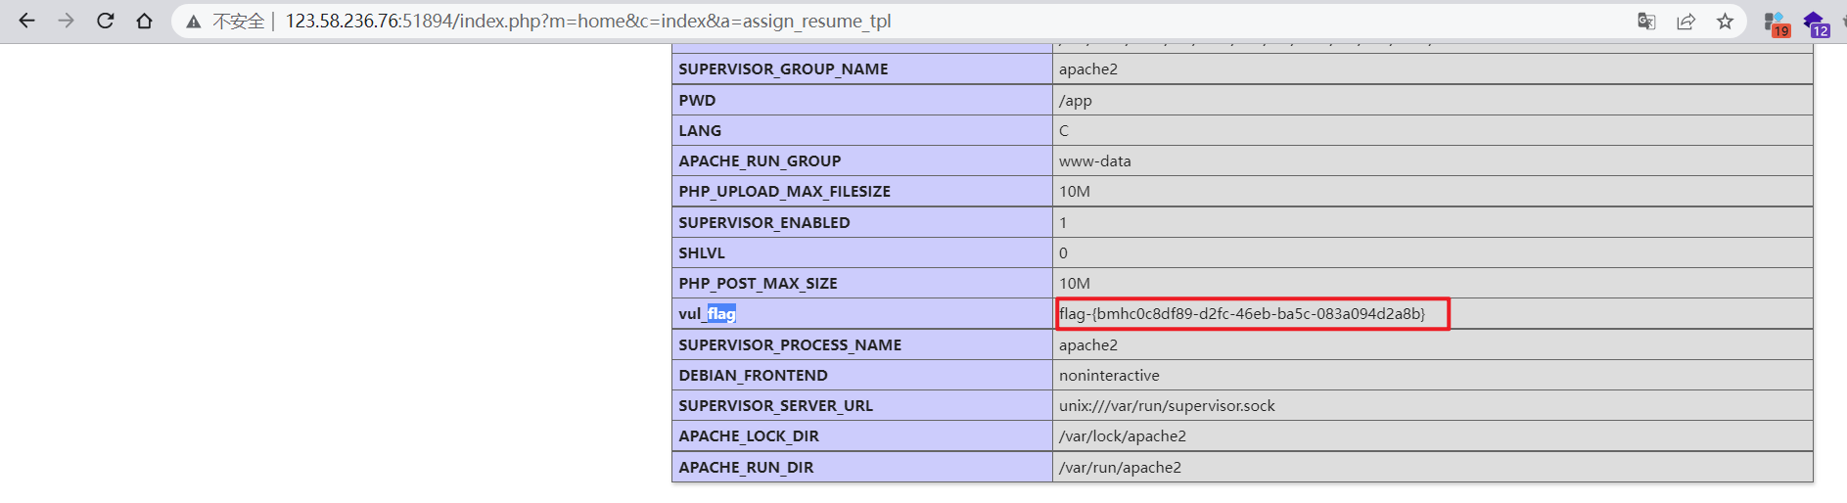Go back to the previous page
1847x503 pixels.
tap(26, 21)
